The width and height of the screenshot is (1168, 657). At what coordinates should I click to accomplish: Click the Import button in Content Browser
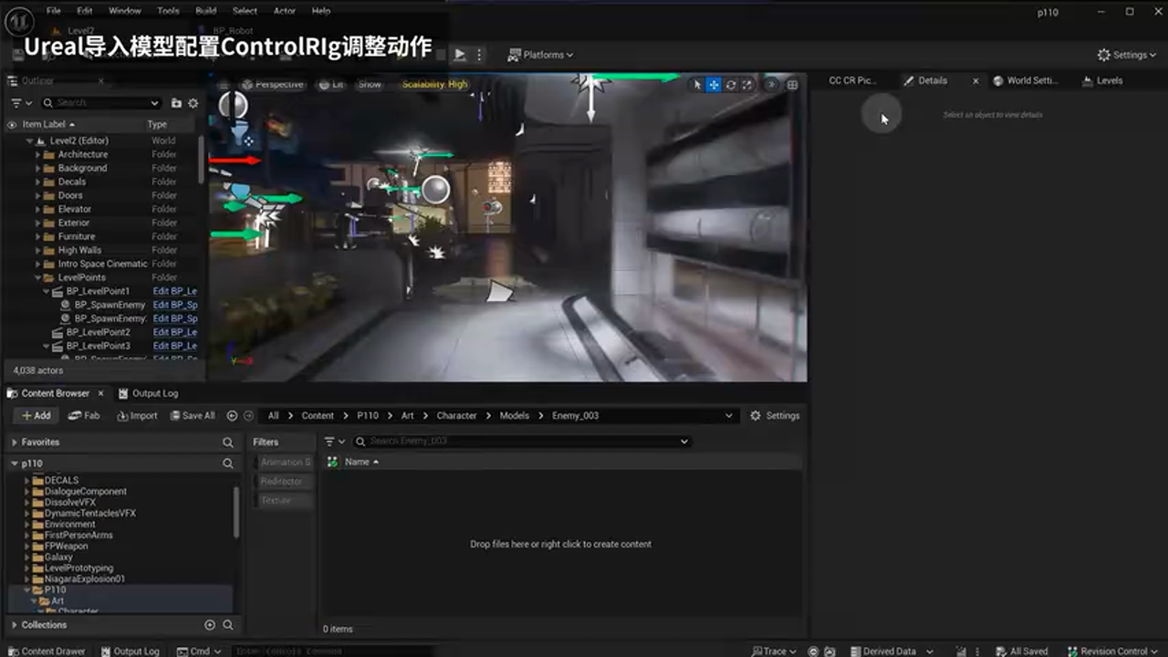[x=137, y=415]
